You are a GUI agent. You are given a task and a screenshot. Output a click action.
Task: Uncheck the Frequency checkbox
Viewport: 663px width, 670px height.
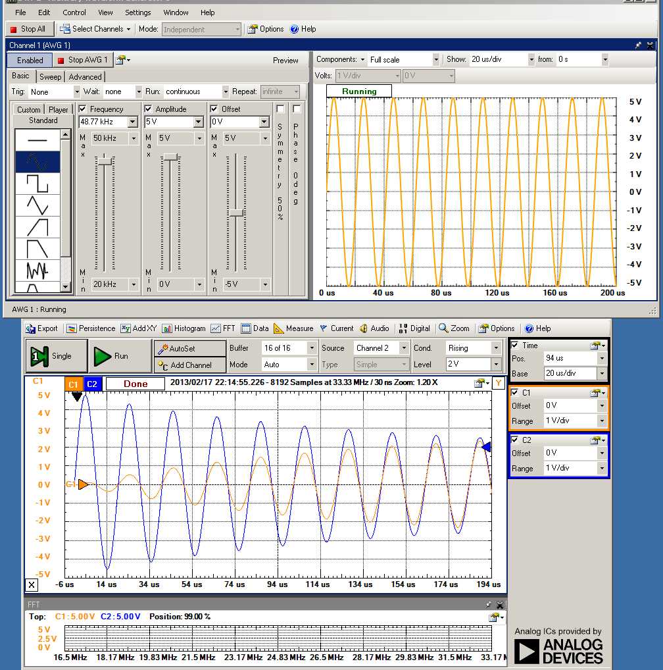83,109
